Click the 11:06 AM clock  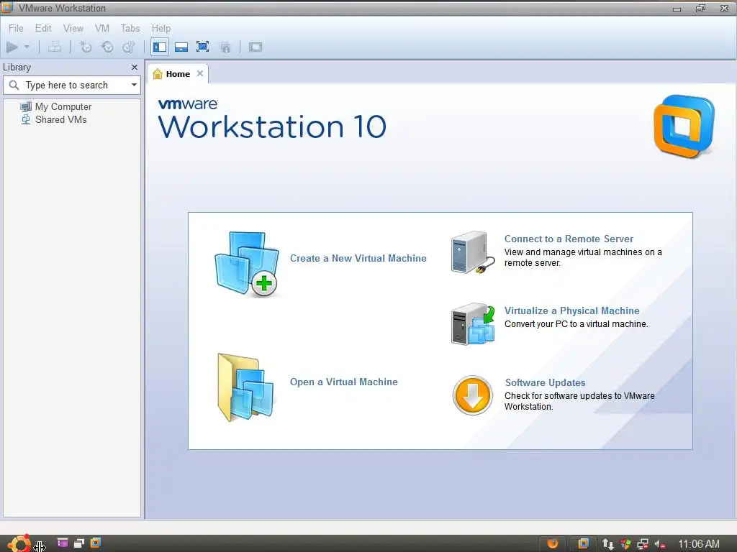tap(698, 544)
